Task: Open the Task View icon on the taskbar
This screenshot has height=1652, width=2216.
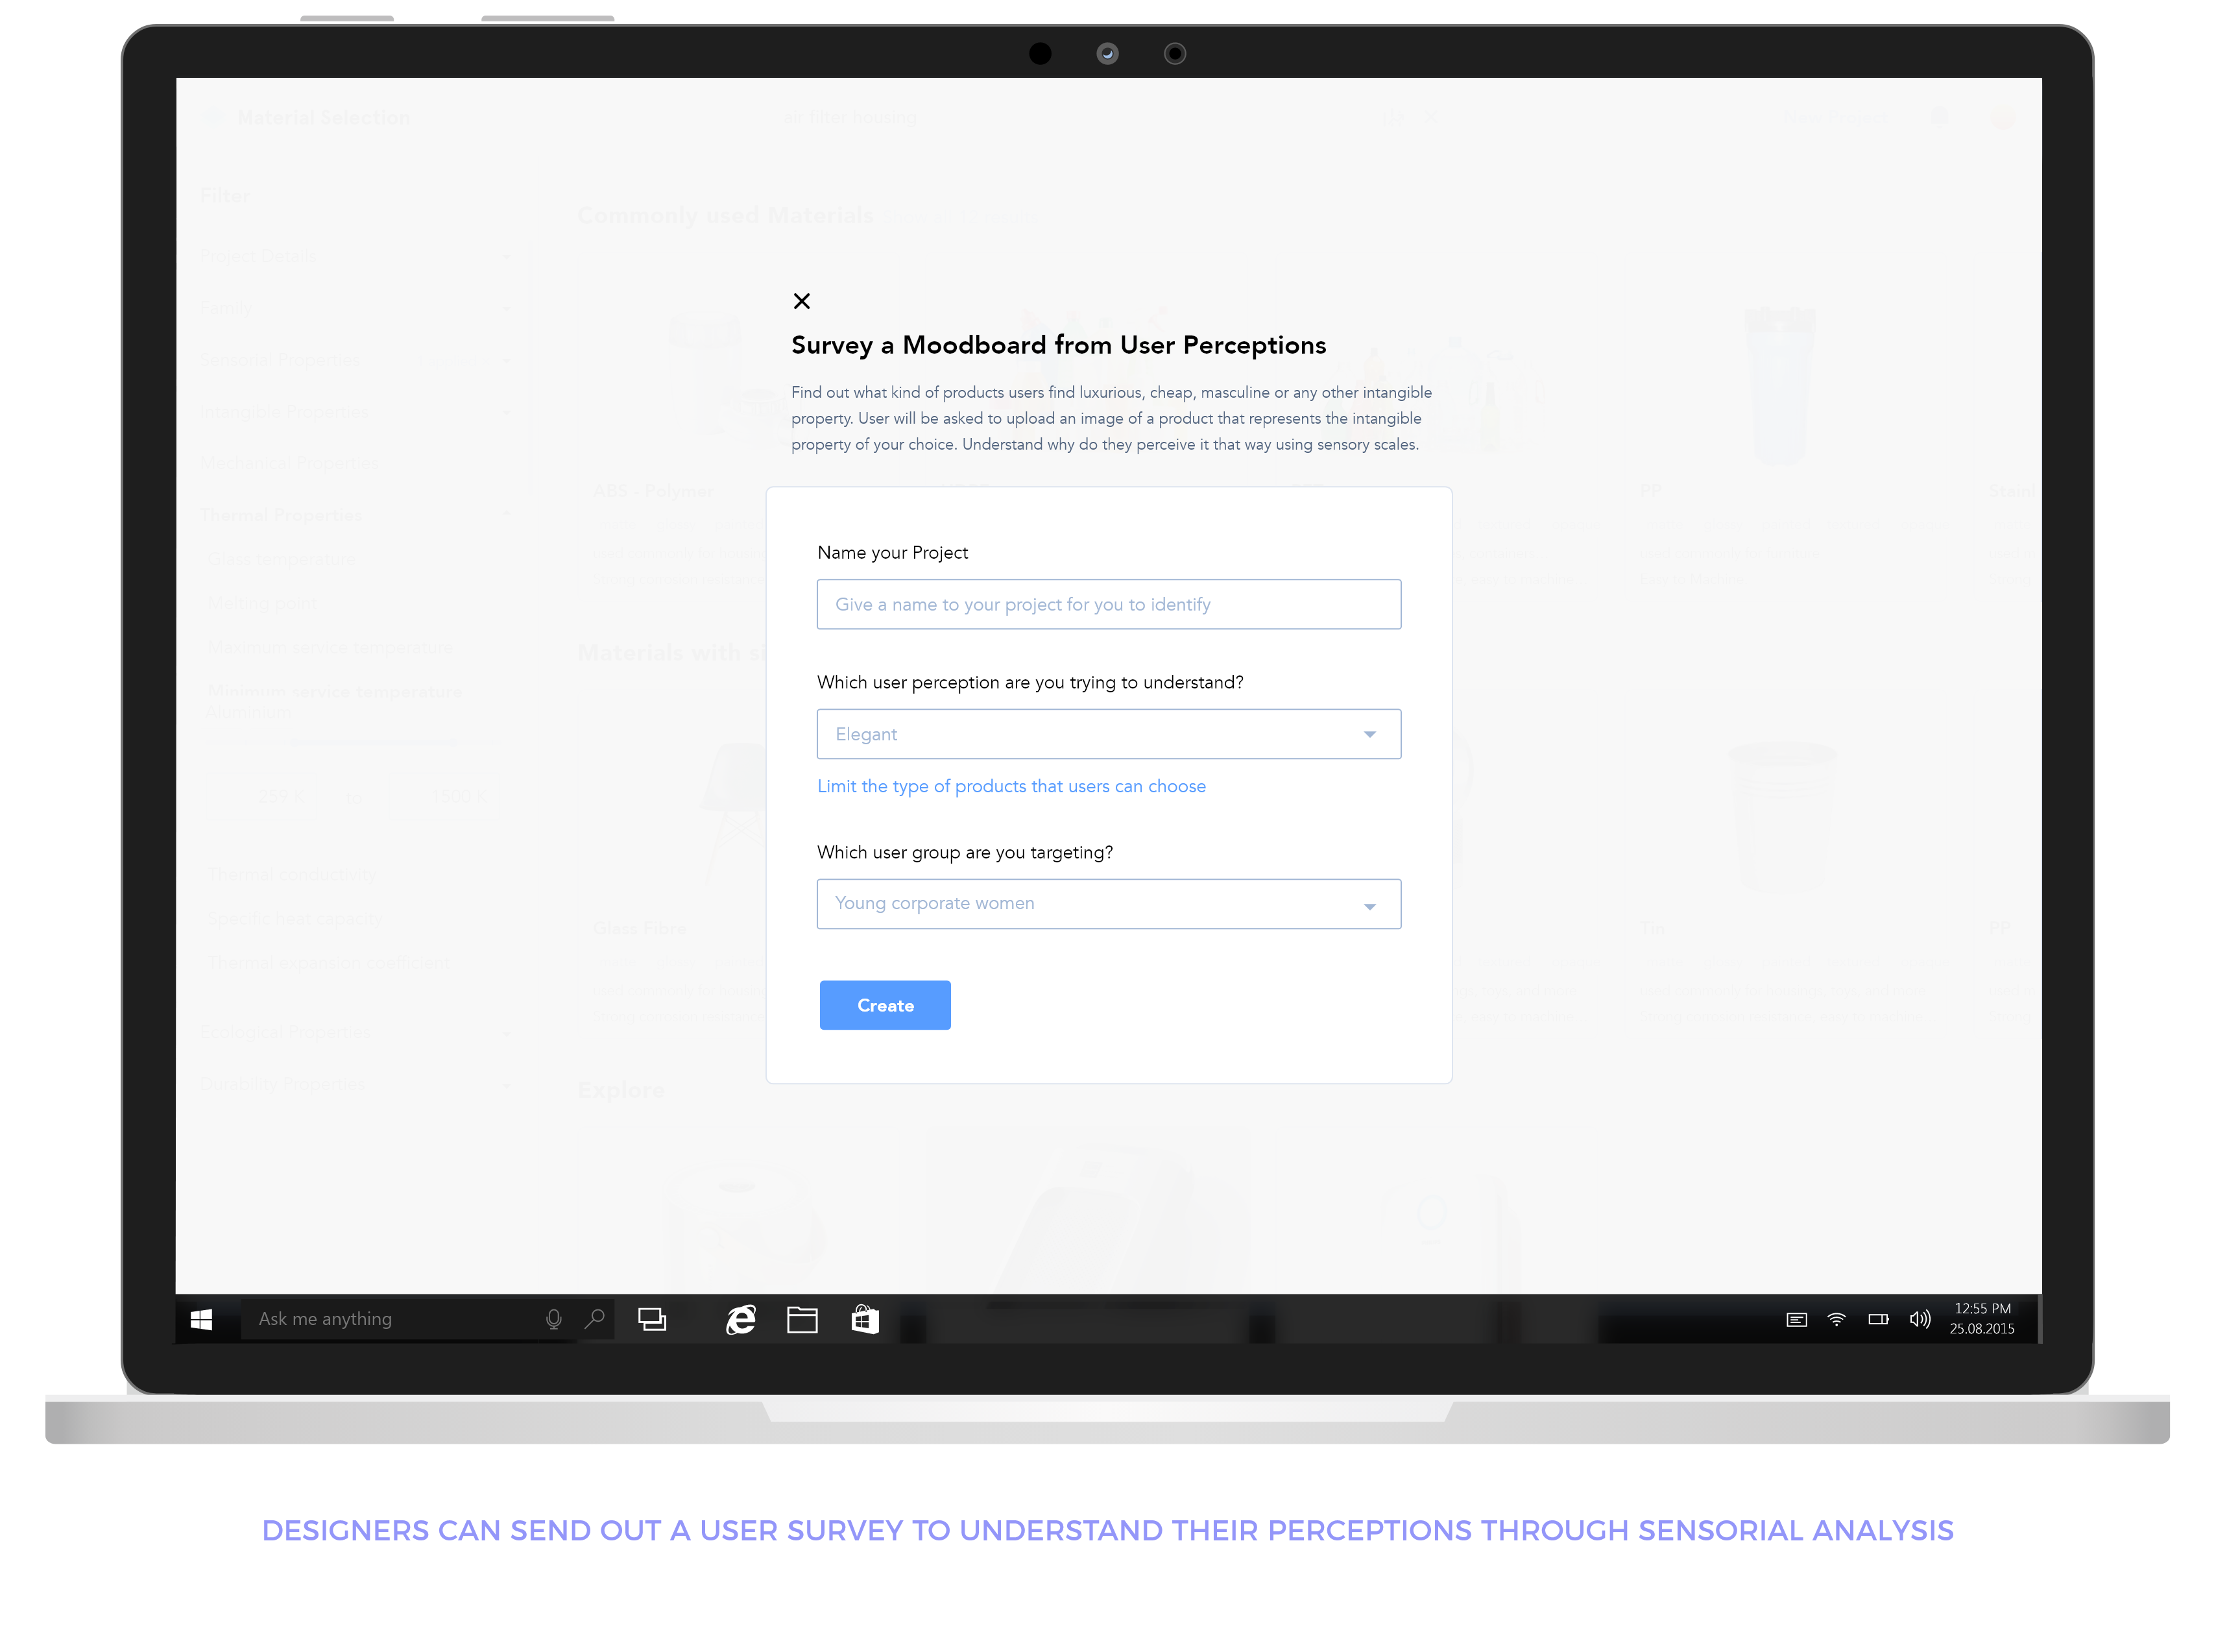Action: click(652, 1320)
